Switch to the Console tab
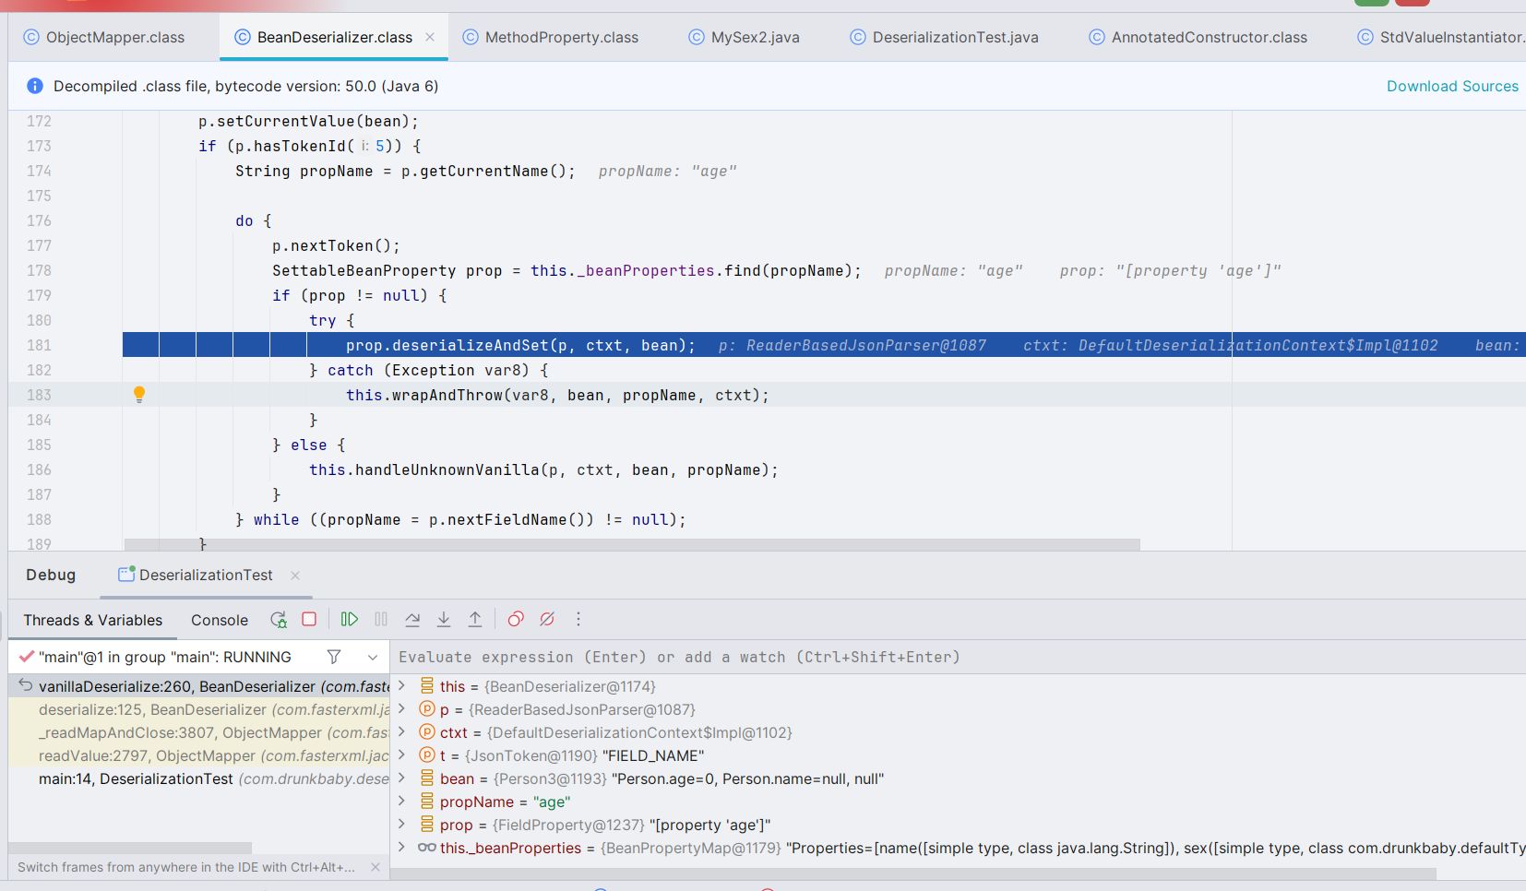The height and width of the screenshot is (891, 1526). [x=219, y=620]
